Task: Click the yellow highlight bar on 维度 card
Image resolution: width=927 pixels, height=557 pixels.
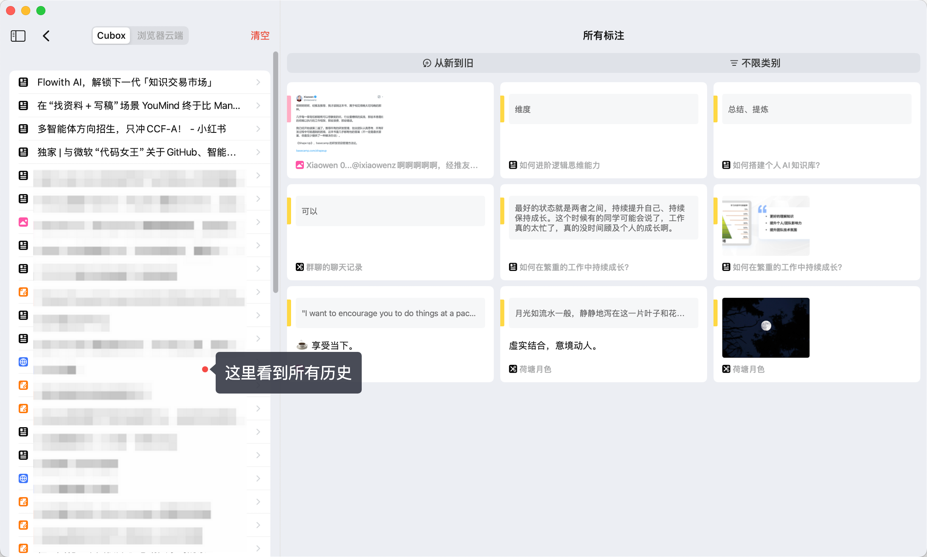Action: click(x=503, y=109)
